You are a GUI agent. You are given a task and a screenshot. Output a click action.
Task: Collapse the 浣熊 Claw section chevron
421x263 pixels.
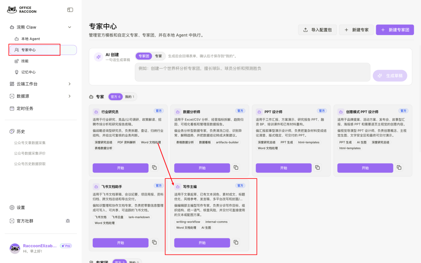(69, 27)
